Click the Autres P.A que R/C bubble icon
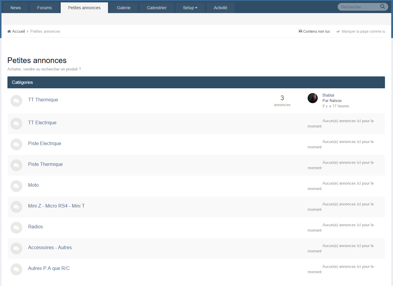Image resolution: width=393 pixels, height=286 pixels. (16, 269)
